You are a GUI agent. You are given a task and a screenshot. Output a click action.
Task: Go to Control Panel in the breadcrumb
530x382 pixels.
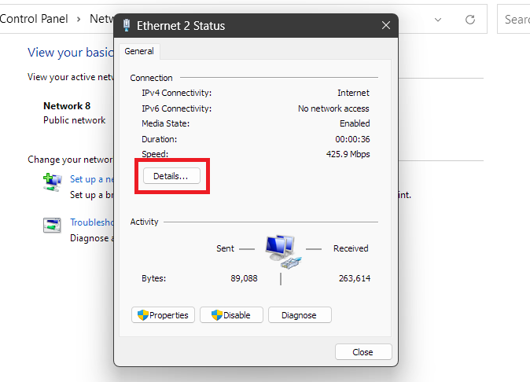point(34,19)
